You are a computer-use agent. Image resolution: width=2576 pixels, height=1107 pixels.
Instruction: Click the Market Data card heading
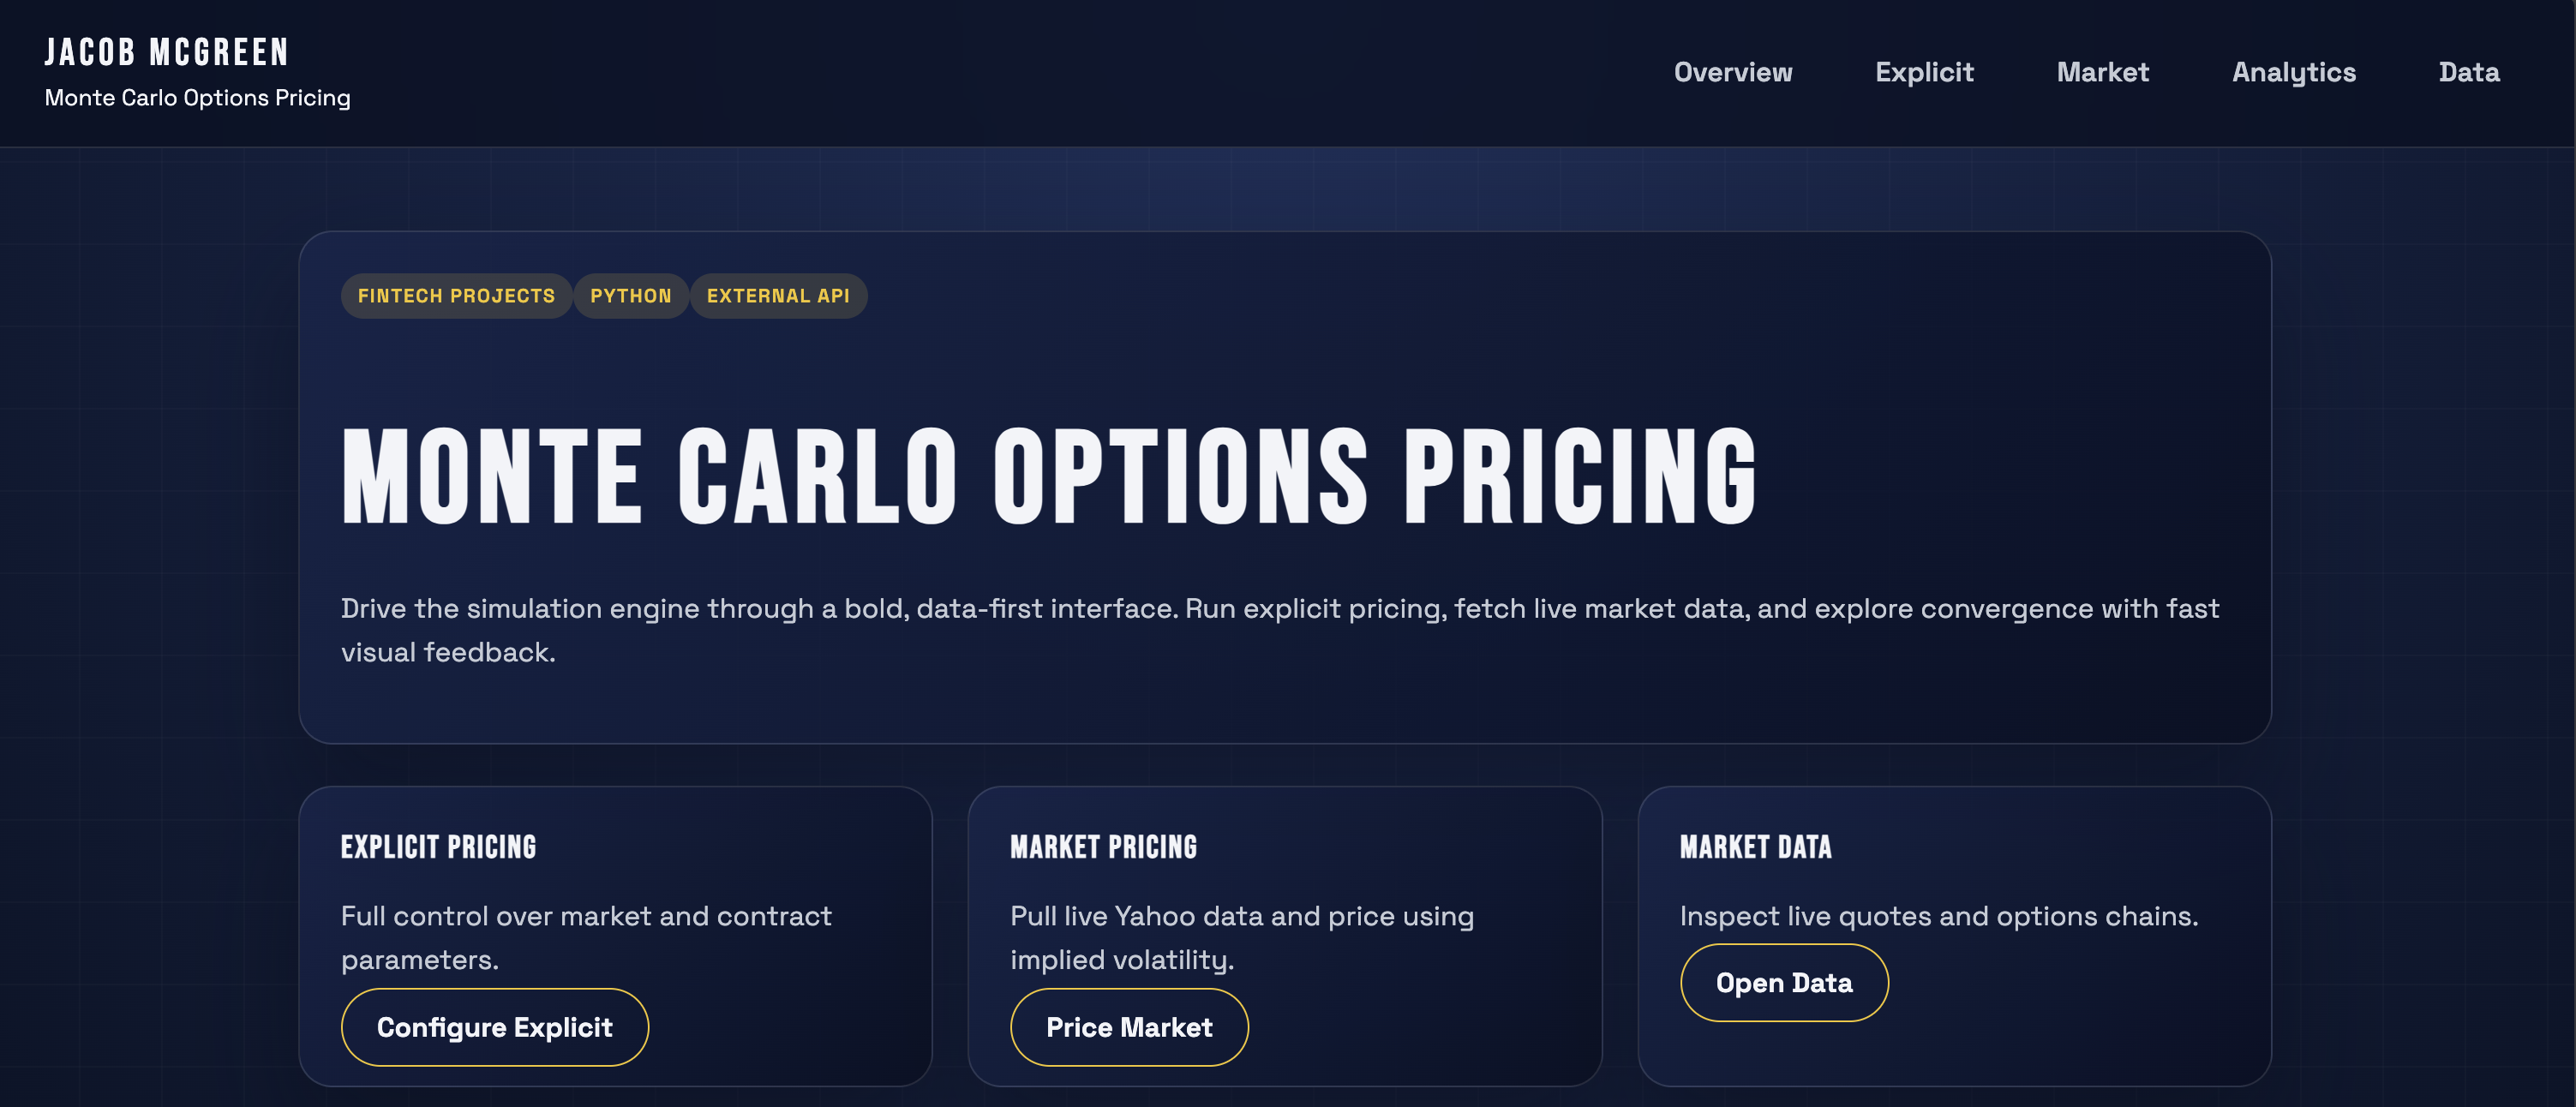[1755, 847]
